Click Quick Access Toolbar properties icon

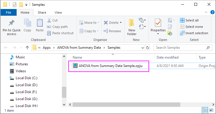[x=15, y=5]
